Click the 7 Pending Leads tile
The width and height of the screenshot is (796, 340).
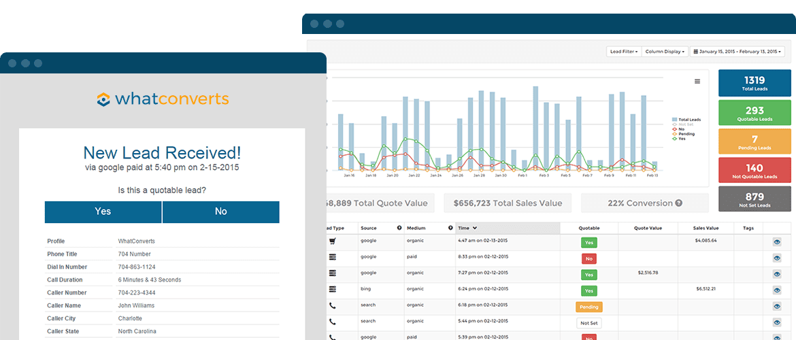click(754, 142)
